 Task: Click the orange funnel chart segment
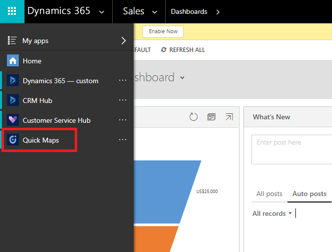point(154,239)
